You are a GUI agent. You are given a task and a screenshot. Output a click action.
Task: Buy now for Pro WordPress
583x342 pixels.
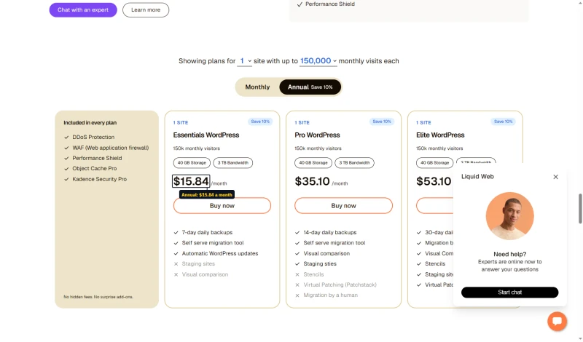point(343,206)
